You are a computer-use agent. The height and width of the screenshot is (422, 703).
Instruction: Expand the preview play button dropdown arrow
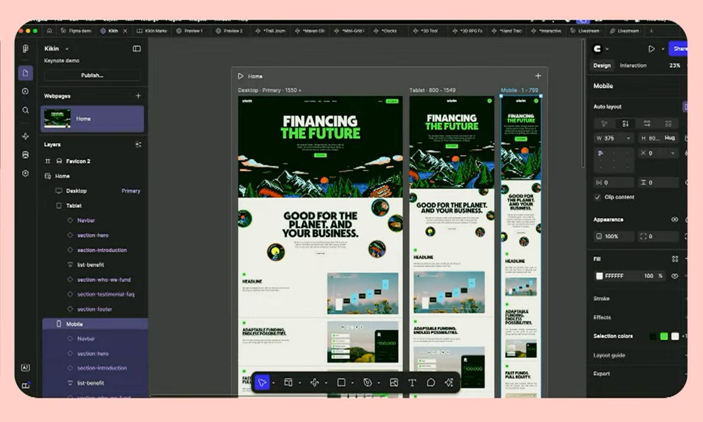click(x=663, y=49)
